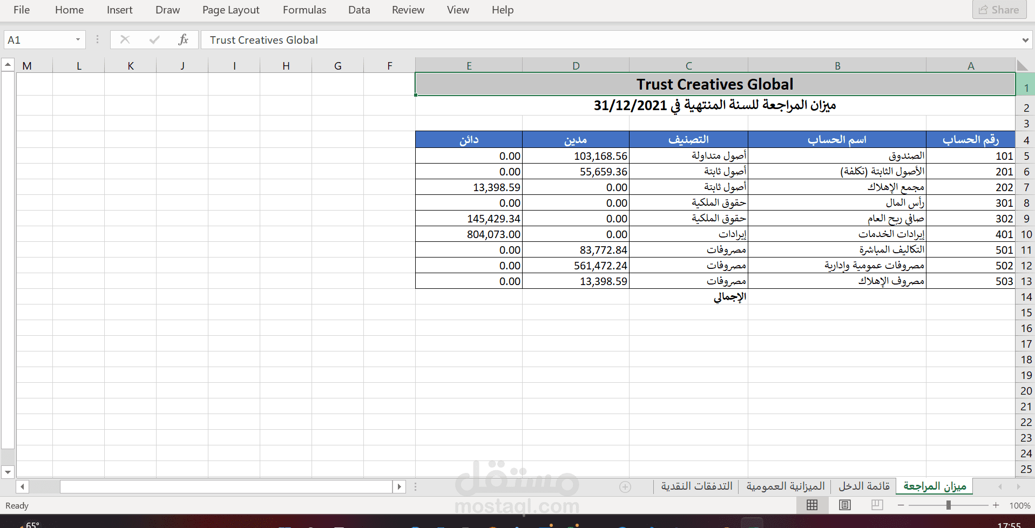Click the Select All corner triangle
1035x528 pixels.
[x=1022, y=65]
